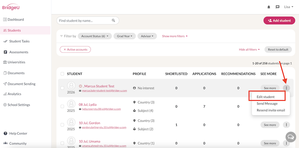Image resolution: width=299 pixels, height=148 pixels.
Task: Click Subject (4) in the Lydia row
Action: tap(145, 111)
